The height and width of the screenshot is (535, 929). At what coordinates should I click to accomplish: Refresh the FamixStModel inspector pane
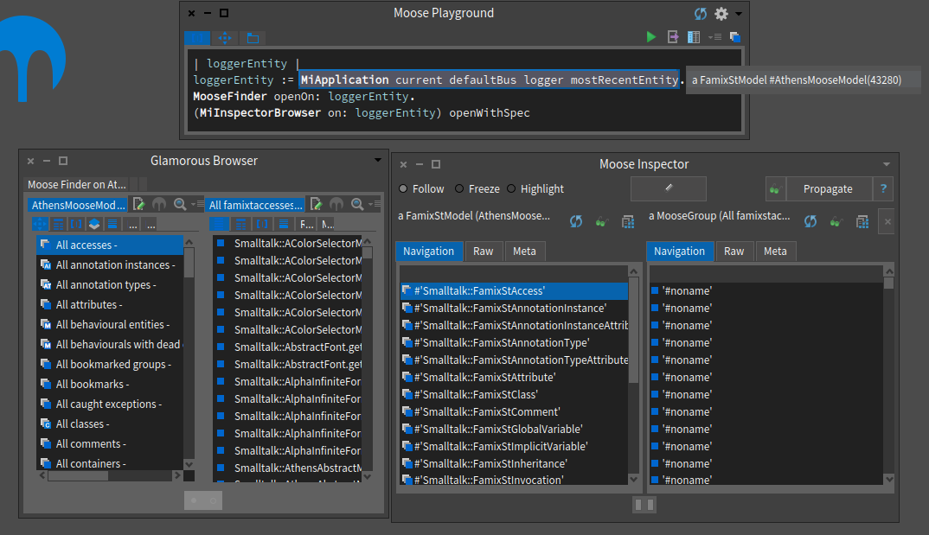click(576, 221)
